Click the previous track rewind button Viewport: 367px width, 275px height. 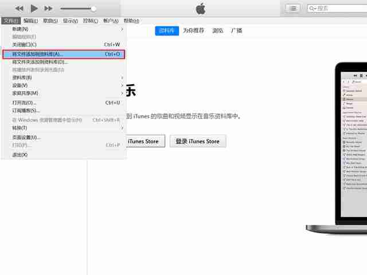pos(19,9)
